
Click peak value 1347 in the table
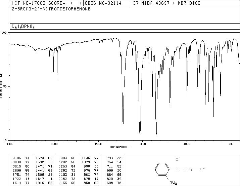[x=40, y=179]
